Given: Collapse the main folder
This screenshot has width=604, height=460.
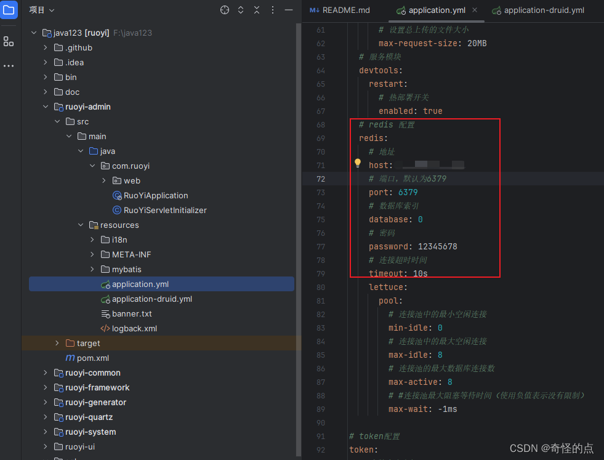Looking at the screenshot, I should click(x=69, y=136).
